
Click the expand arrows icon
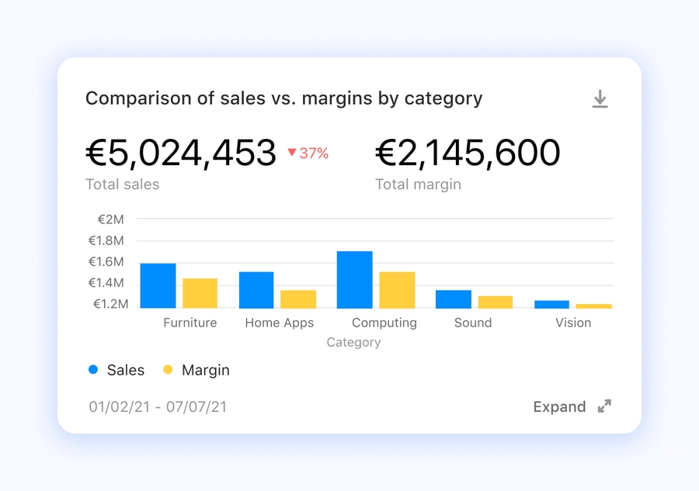604,406
